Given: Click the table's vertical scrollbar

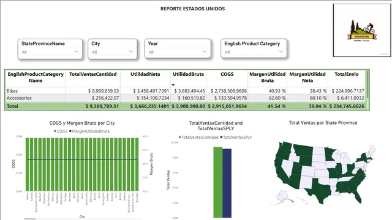Looking at the screenshot, I should point(367,85).
